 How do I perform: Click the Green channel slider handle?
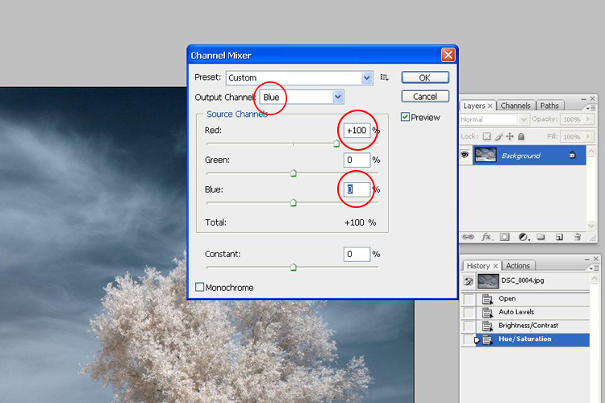[x=293, y=172]
